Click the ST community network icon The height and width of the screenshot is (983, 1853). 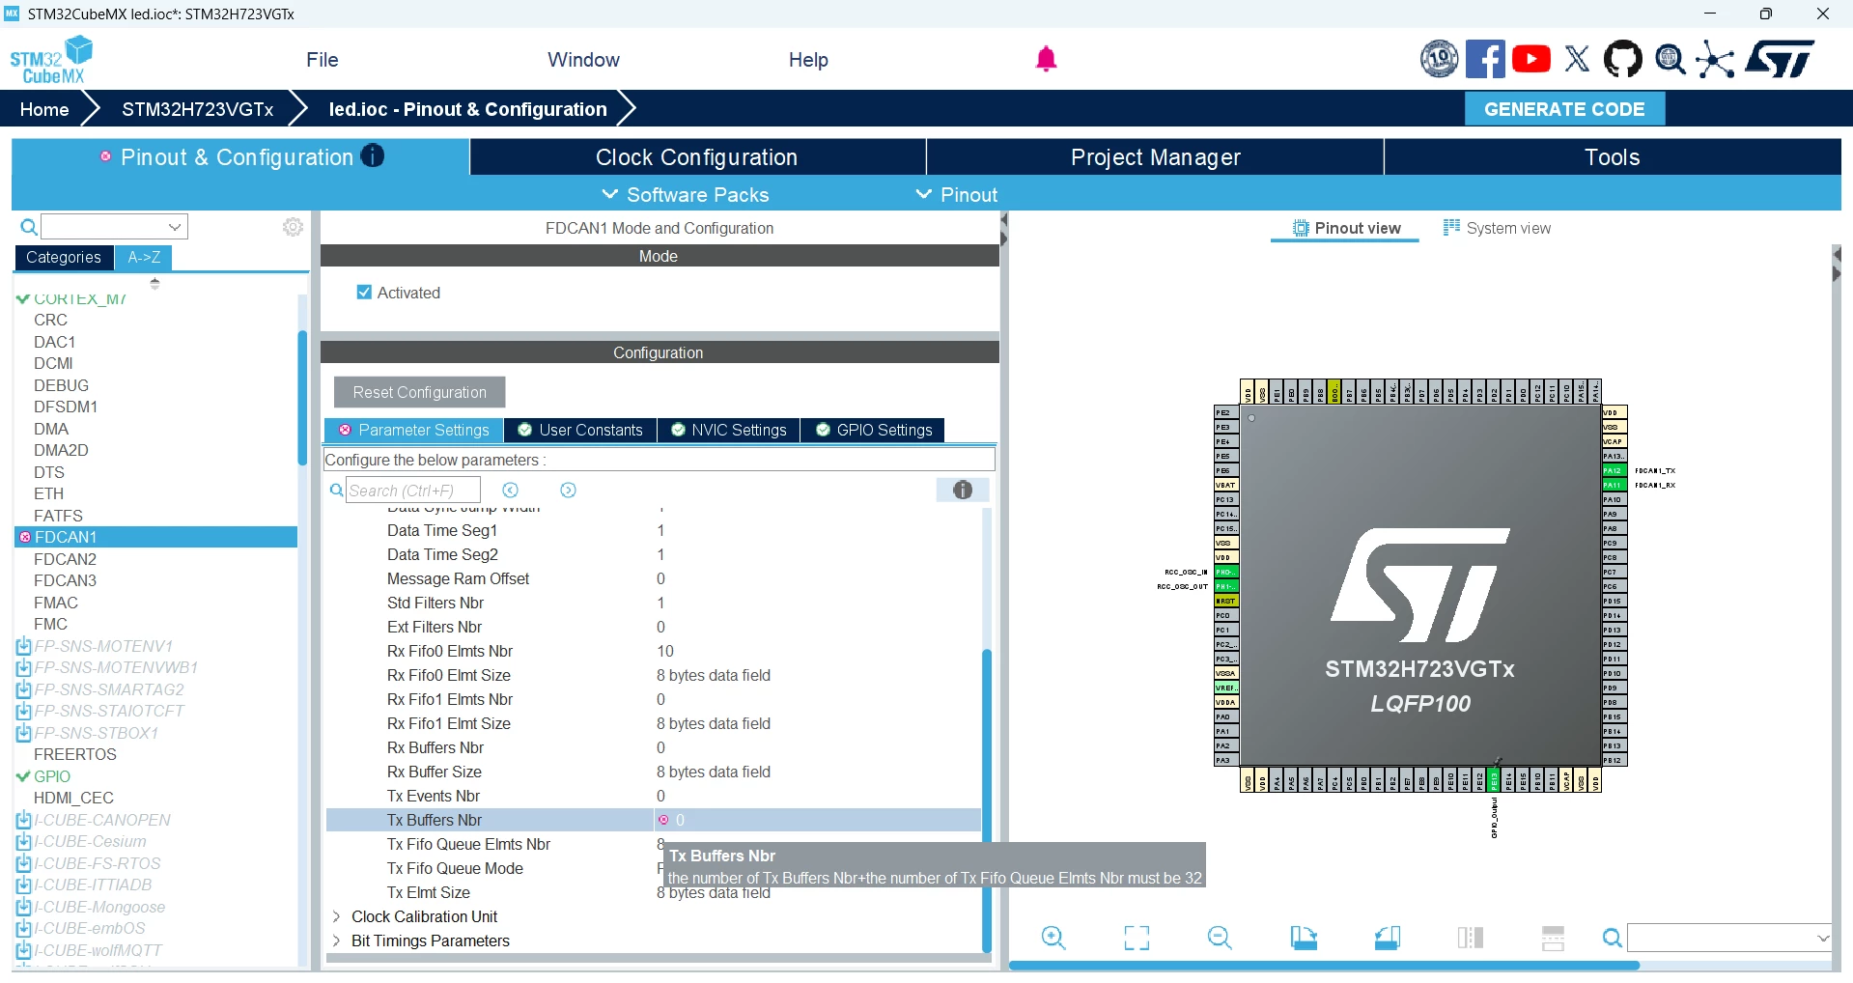[x=1715, y=59]
